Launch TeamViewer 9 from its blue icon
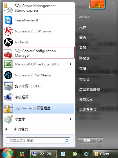This screenshot has height=158, width=118. pyautogui.click(x=8, y=20)
